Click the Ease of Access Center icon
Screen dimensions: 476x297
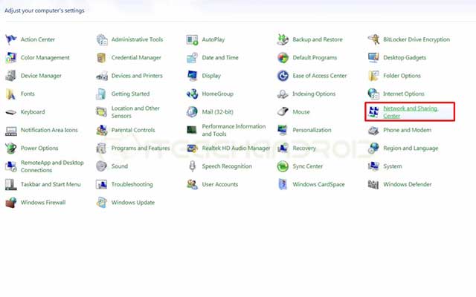(x=283, y=76)
